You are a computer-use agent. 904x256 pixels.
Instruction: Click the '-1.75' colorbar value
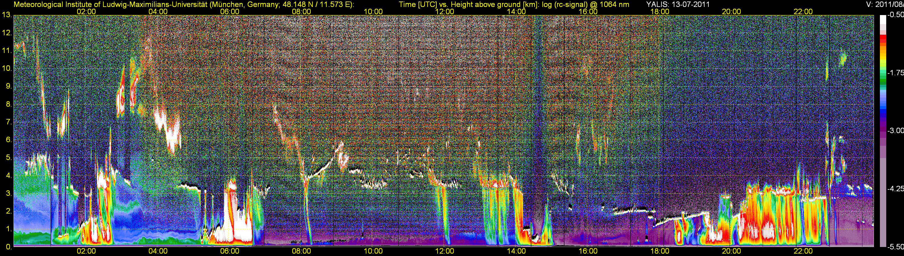pyautogui.click(x=896, y=73)
